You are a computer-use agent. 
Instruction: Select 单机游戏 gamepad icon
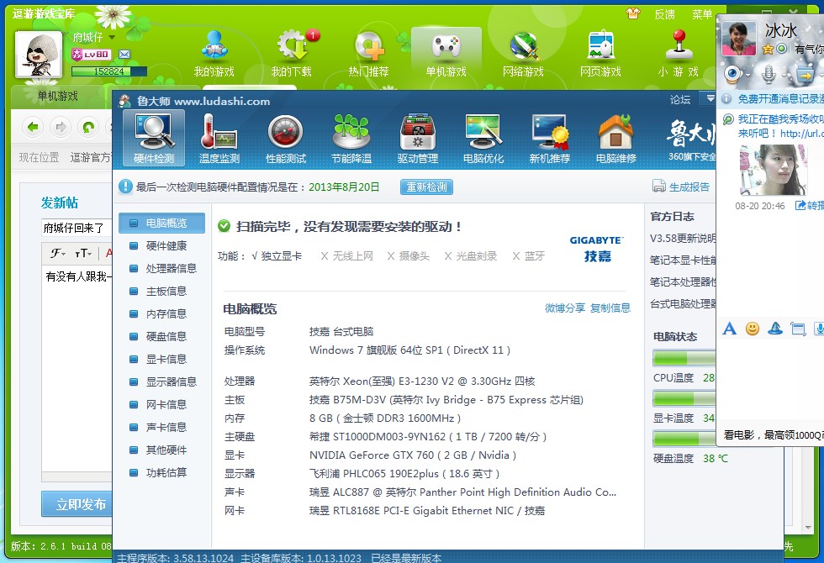(x=446, y=54)
